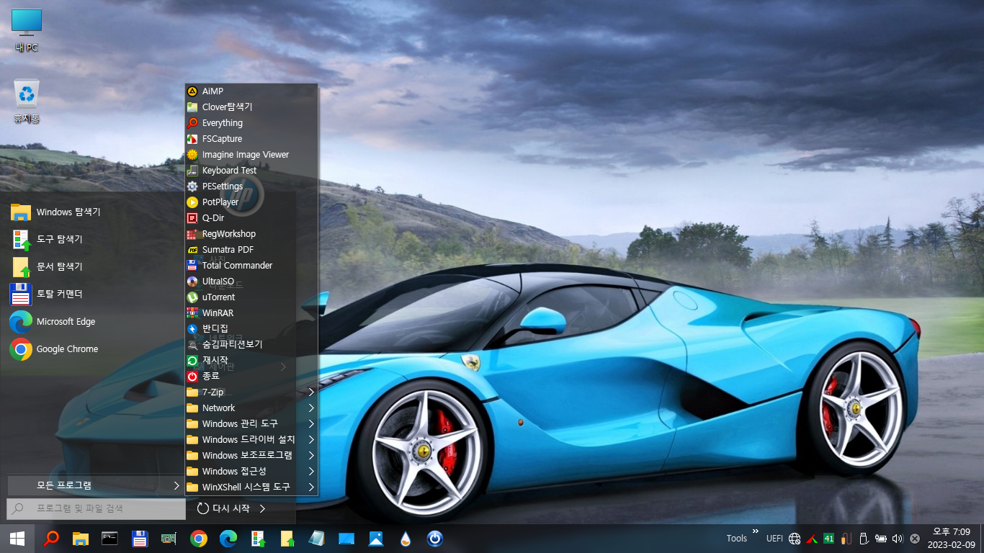Expand the 7-Zip folder submenu
This screenshot has height=553, width=984.
[x=251, y=392]
